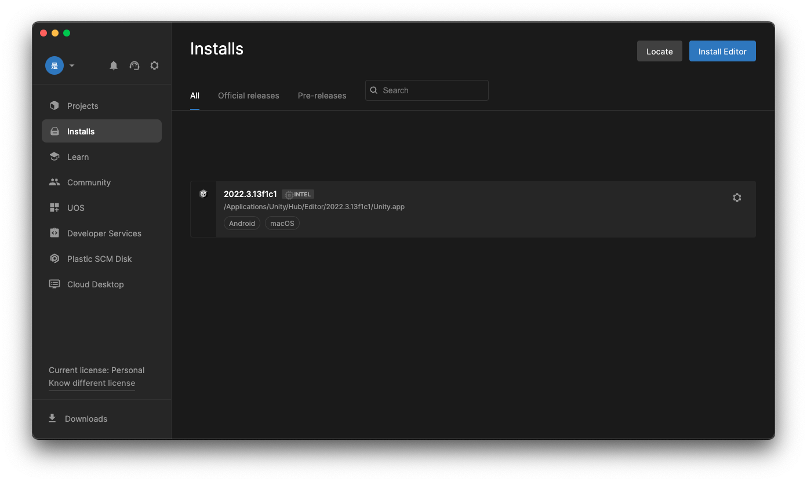Minimize the Unity Hub window
The width and height of the screenshot is (807, 482).
click(x=55, y=33)
